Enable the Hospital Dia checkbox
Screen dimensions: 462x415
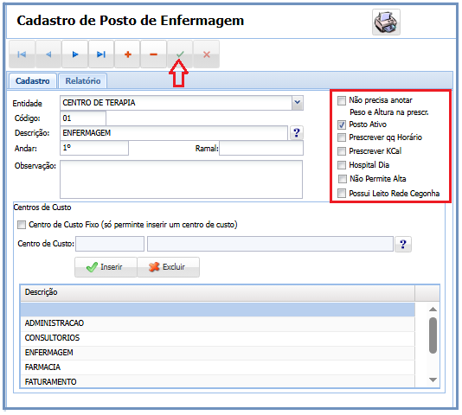[342, 165]
